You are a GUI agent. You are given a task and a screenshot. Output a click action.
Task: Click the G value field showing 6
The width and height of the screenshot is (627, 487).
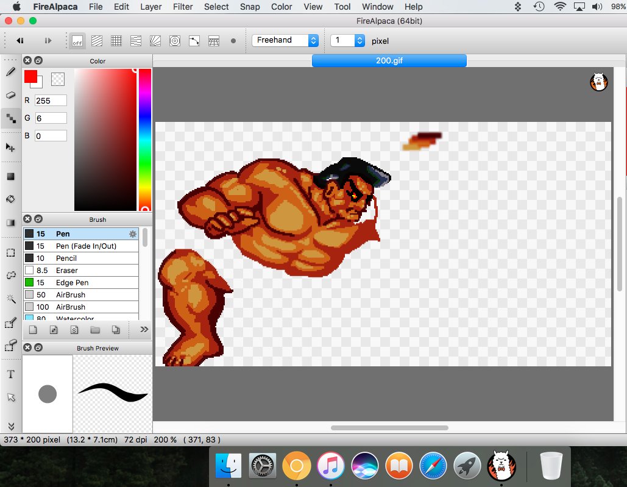click(x=51, y=118)
